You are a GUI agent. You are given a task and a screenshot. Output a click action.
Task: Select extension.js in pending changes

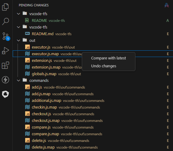(93, 61)
